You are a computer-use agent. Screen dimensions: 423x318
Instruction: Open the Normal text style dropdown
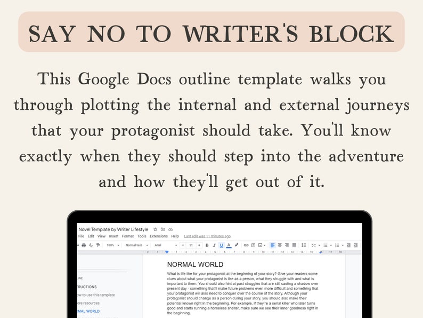coord(137,245)
